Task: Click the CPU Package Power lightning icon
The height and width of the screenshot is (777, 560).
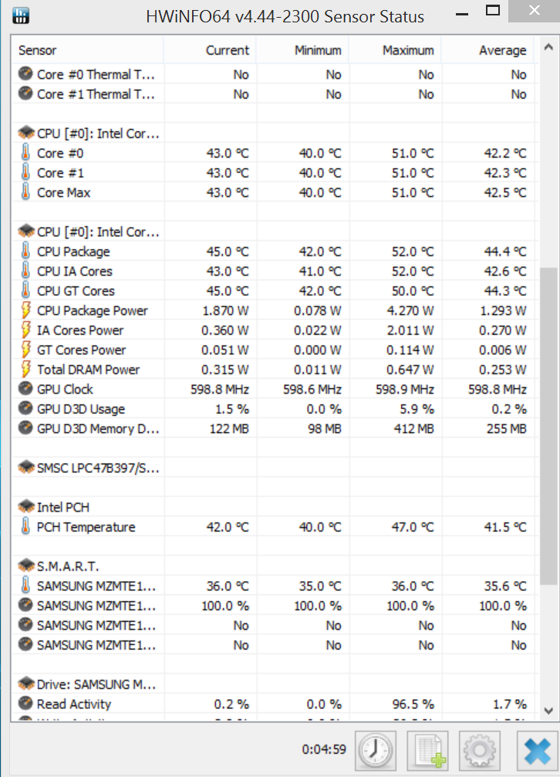Action: click(25, 311)
